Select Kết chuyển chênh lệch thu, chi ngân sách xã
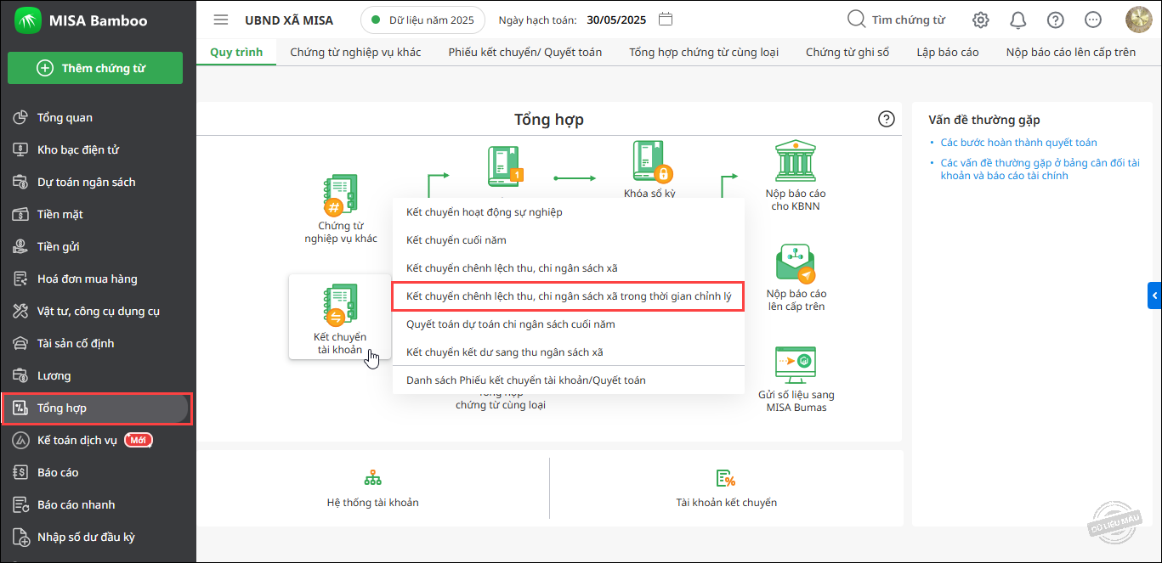The height and width of the screenshot is (563, 1162). pyautogui.click(x=568, y=268)
